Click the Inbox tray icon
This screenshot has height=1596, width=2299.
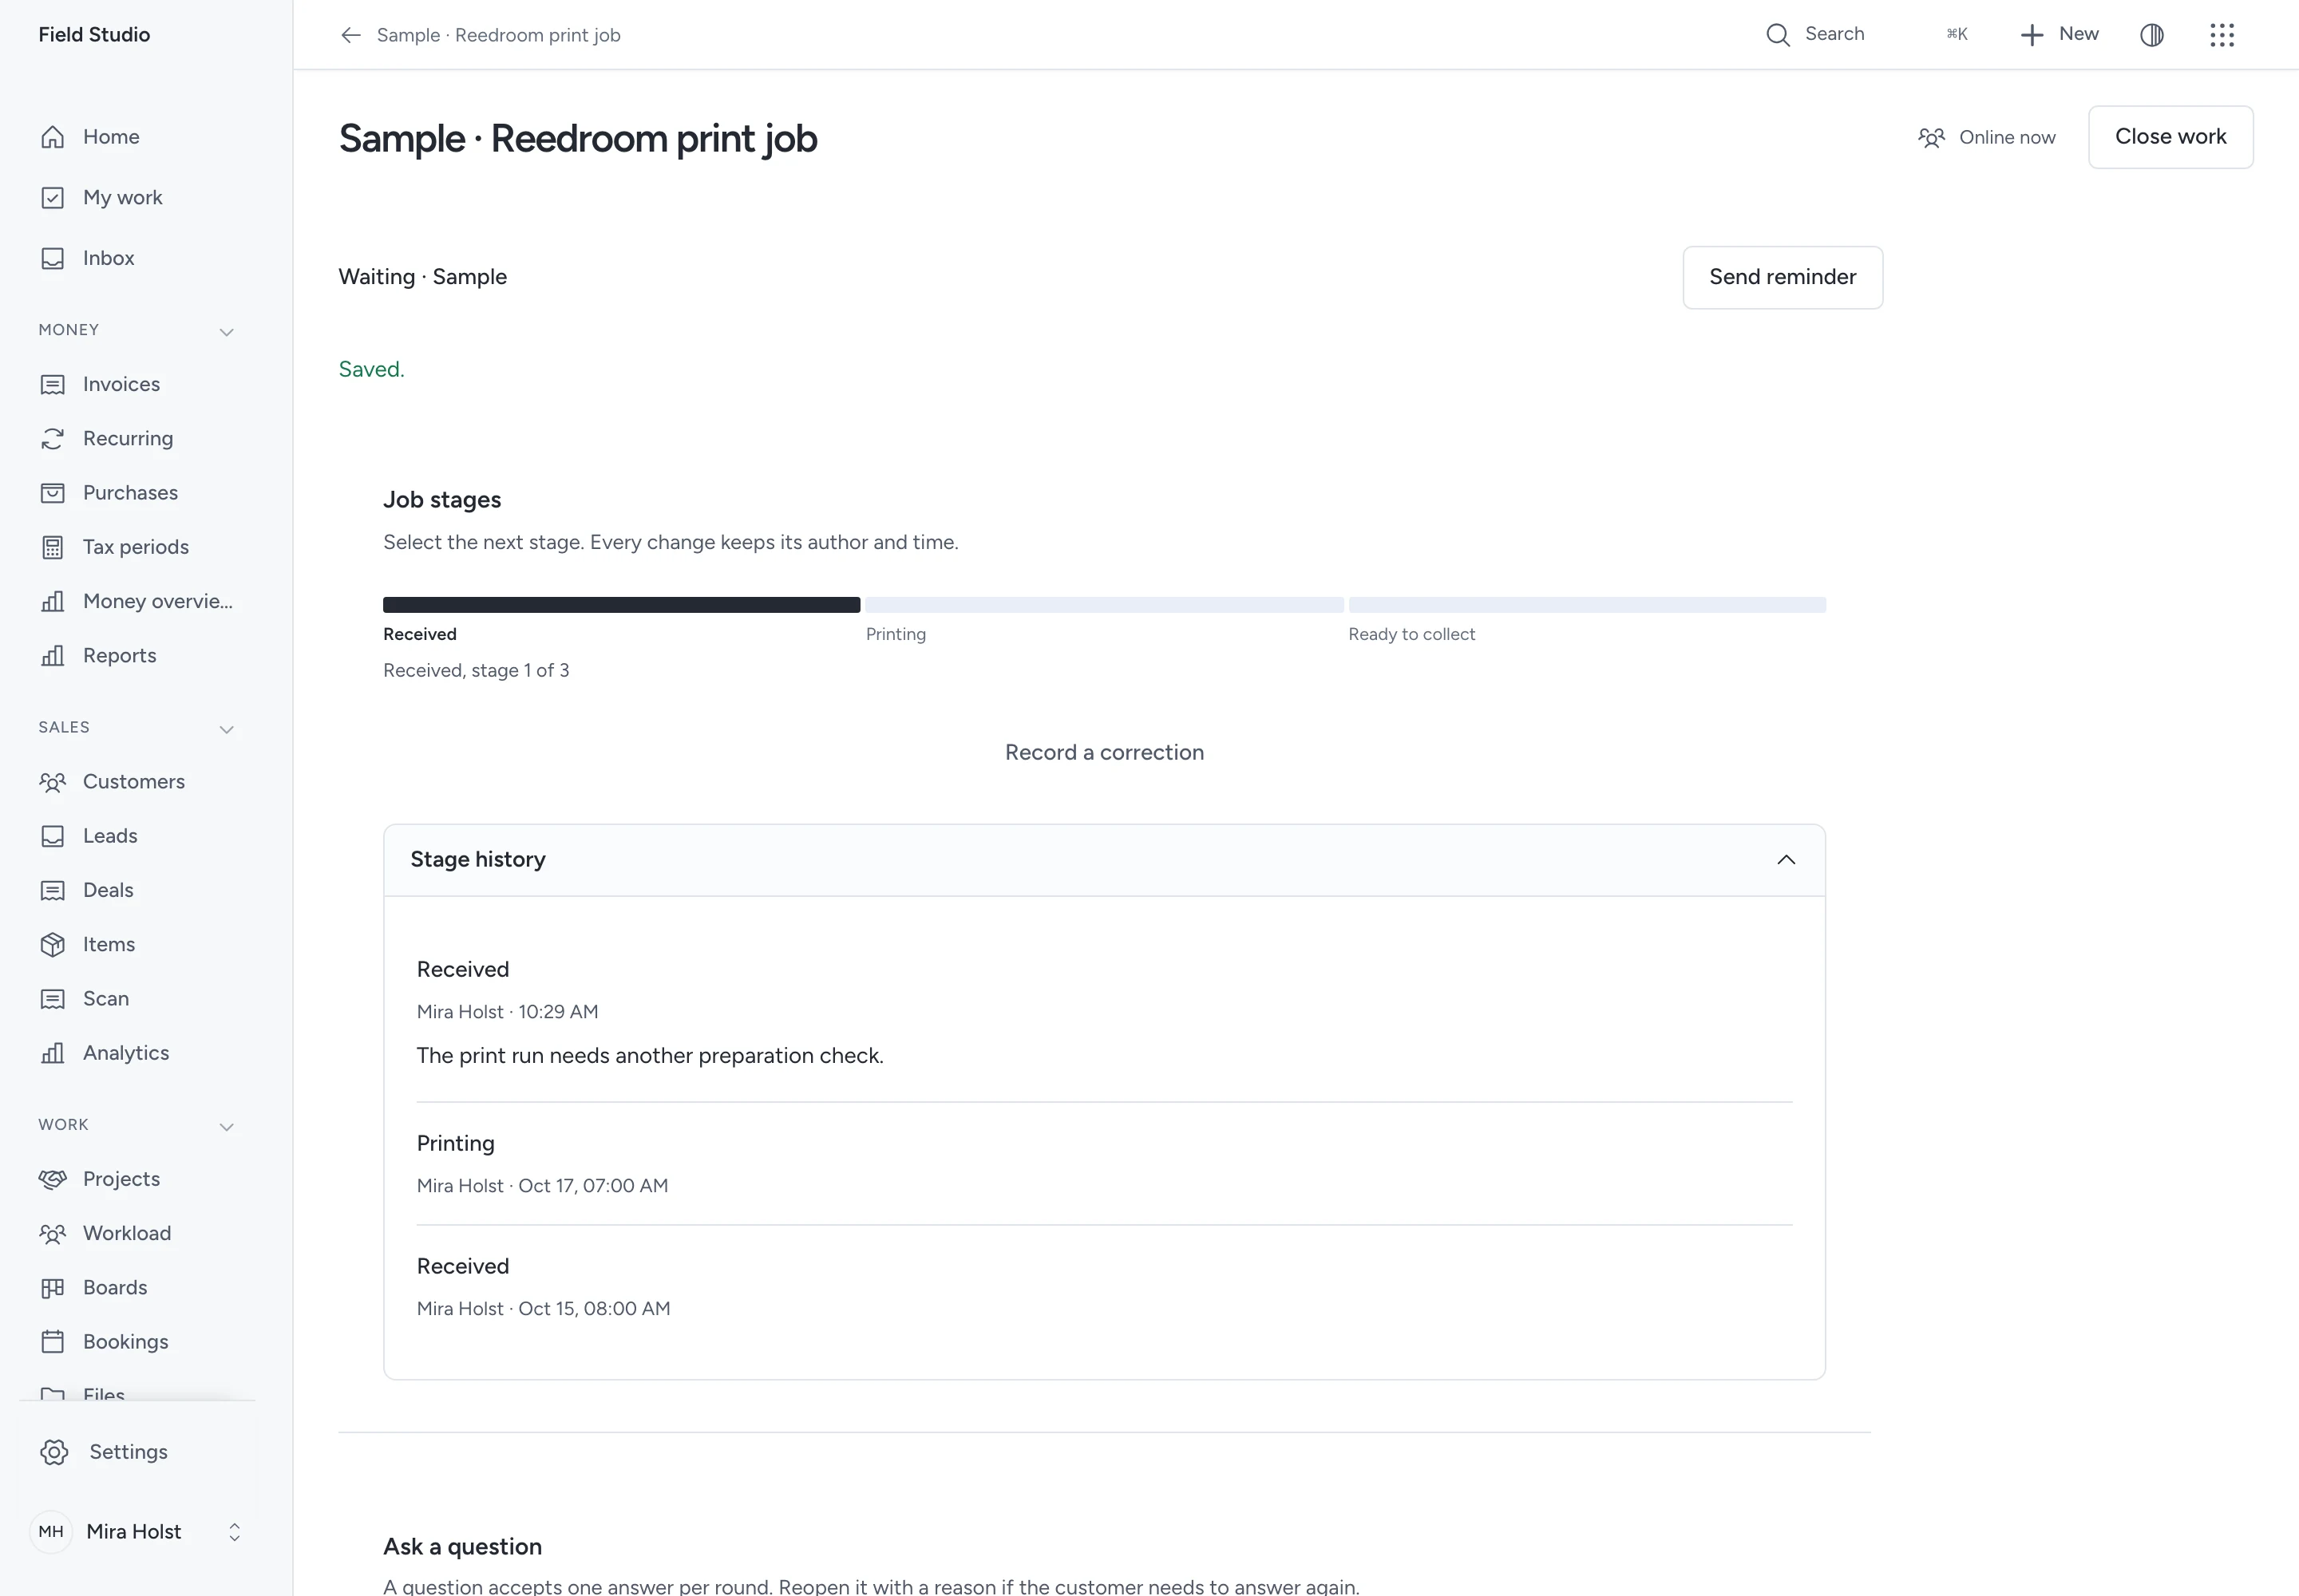[x=53, y=258]
